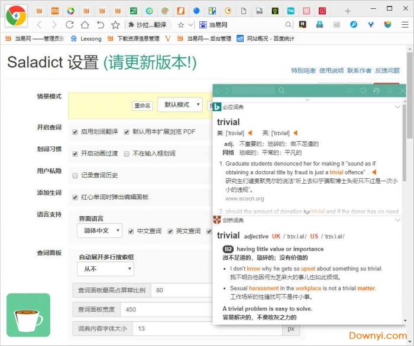Open the 默认模式 profile dropdown

click(181, 105)
